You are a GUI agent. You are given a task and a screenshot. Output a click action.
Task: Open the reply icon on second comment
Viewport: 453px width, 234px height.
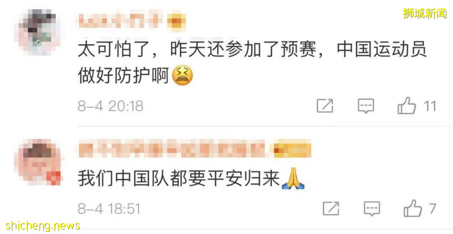pos(372,208)
